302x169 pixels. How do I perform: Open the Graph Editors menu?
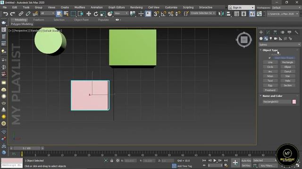click(x=117, y=8)
